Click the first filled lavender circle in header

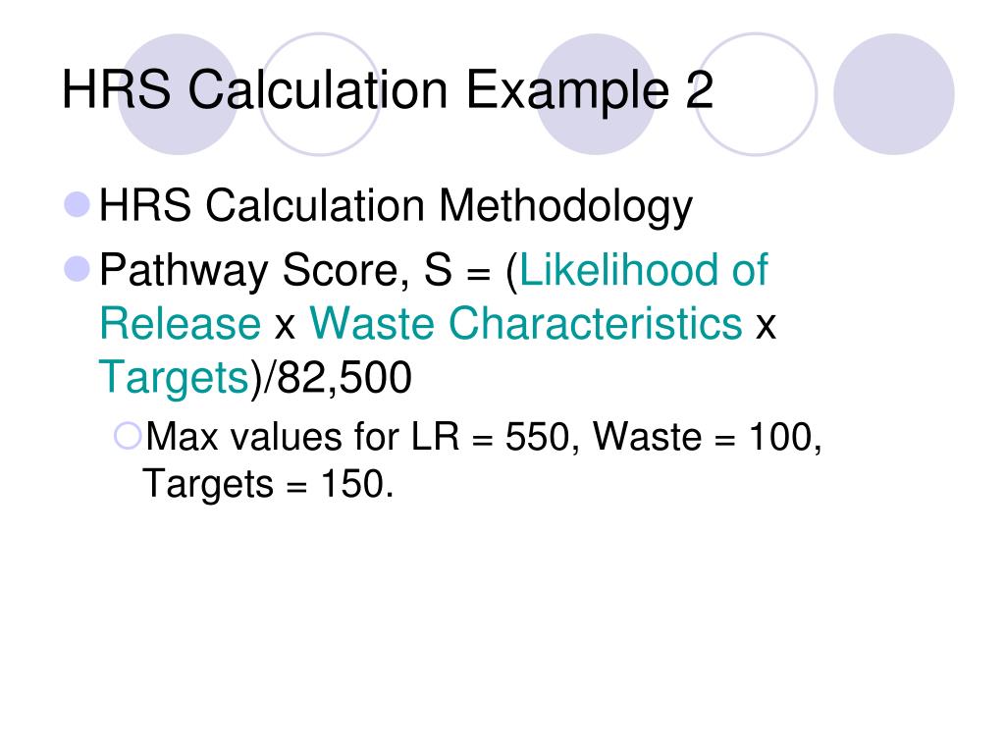(x=179, y=94)
